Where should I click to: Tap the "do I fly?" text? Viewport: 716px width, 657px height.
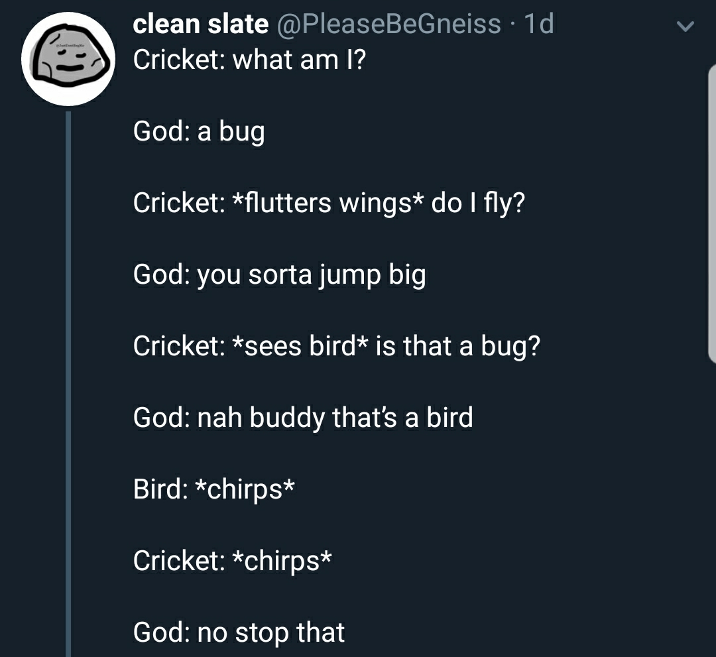click(477, 203)
